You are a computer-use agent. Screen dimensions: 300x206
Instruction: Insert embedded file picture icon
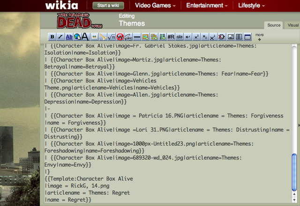(94, 37)
